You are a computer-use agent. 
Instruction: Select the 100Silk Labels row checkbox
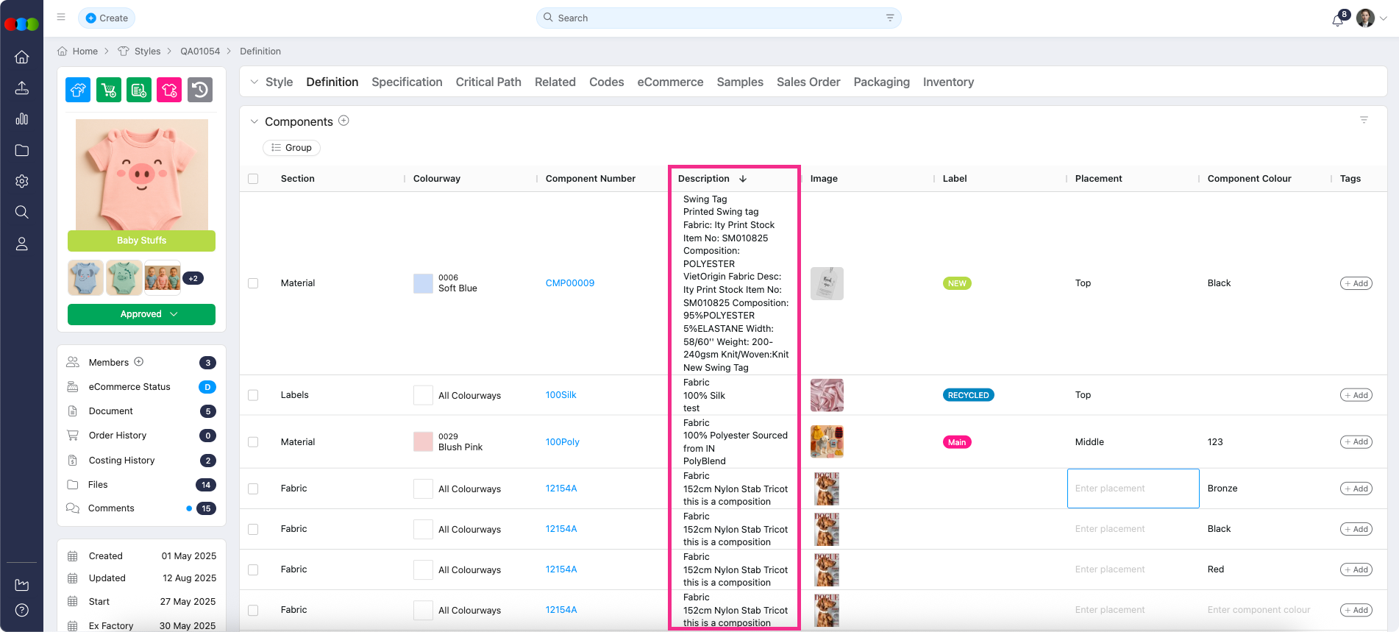point(253,395)
